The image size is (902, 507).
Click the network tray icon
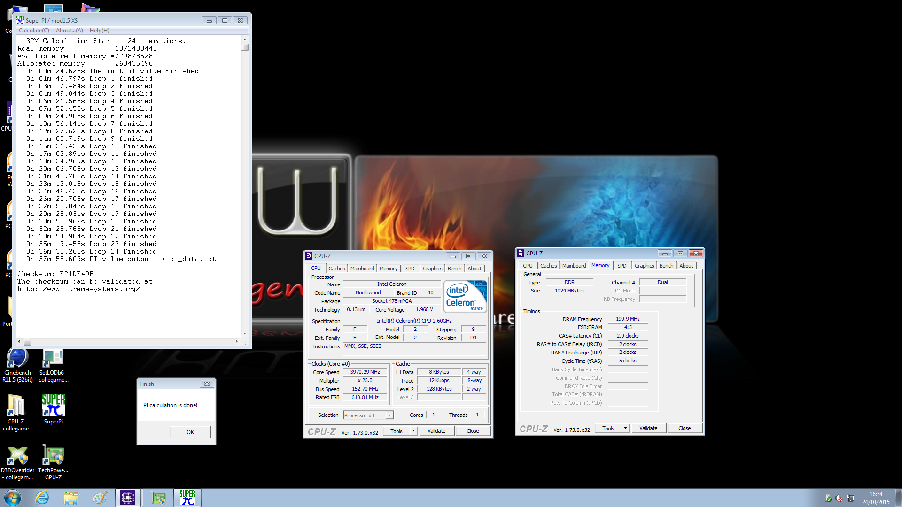point(850,499)
